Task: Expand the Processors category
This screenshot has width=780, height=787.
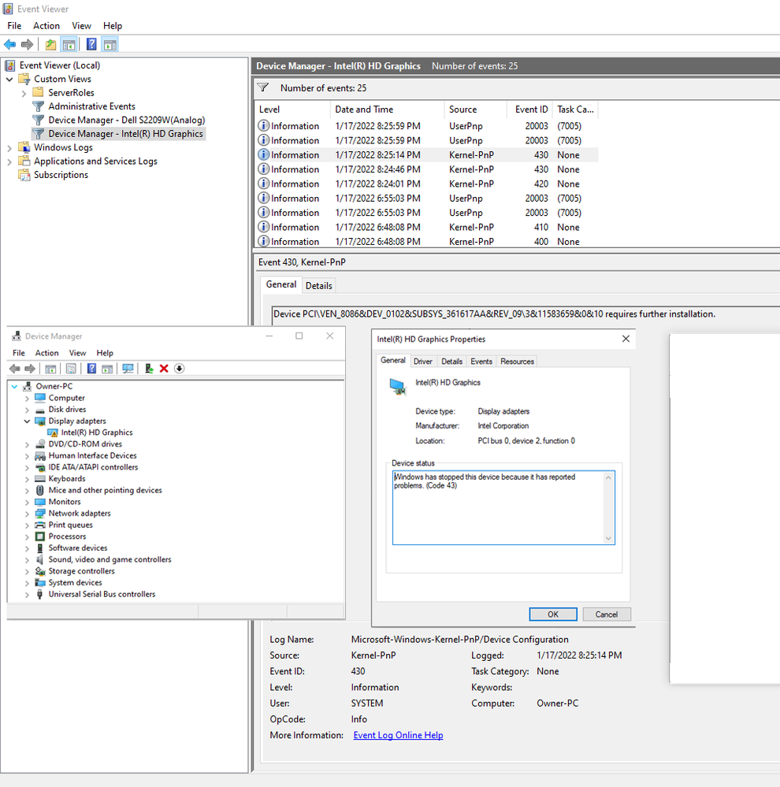Action: (x=27, y=536)
